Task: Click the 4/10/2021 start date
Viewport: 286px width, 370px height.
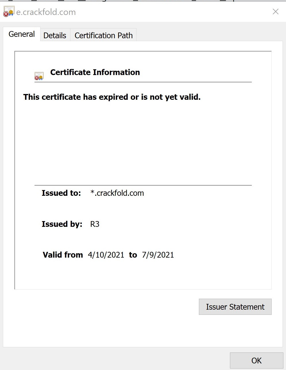Action: click(106, 255)
